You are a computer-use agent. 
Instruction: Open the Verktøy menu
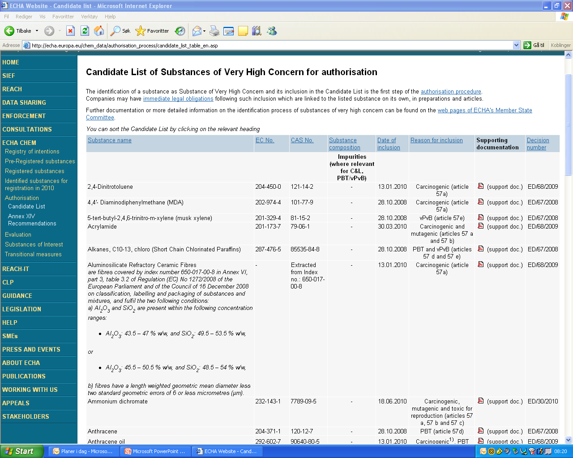89,17
